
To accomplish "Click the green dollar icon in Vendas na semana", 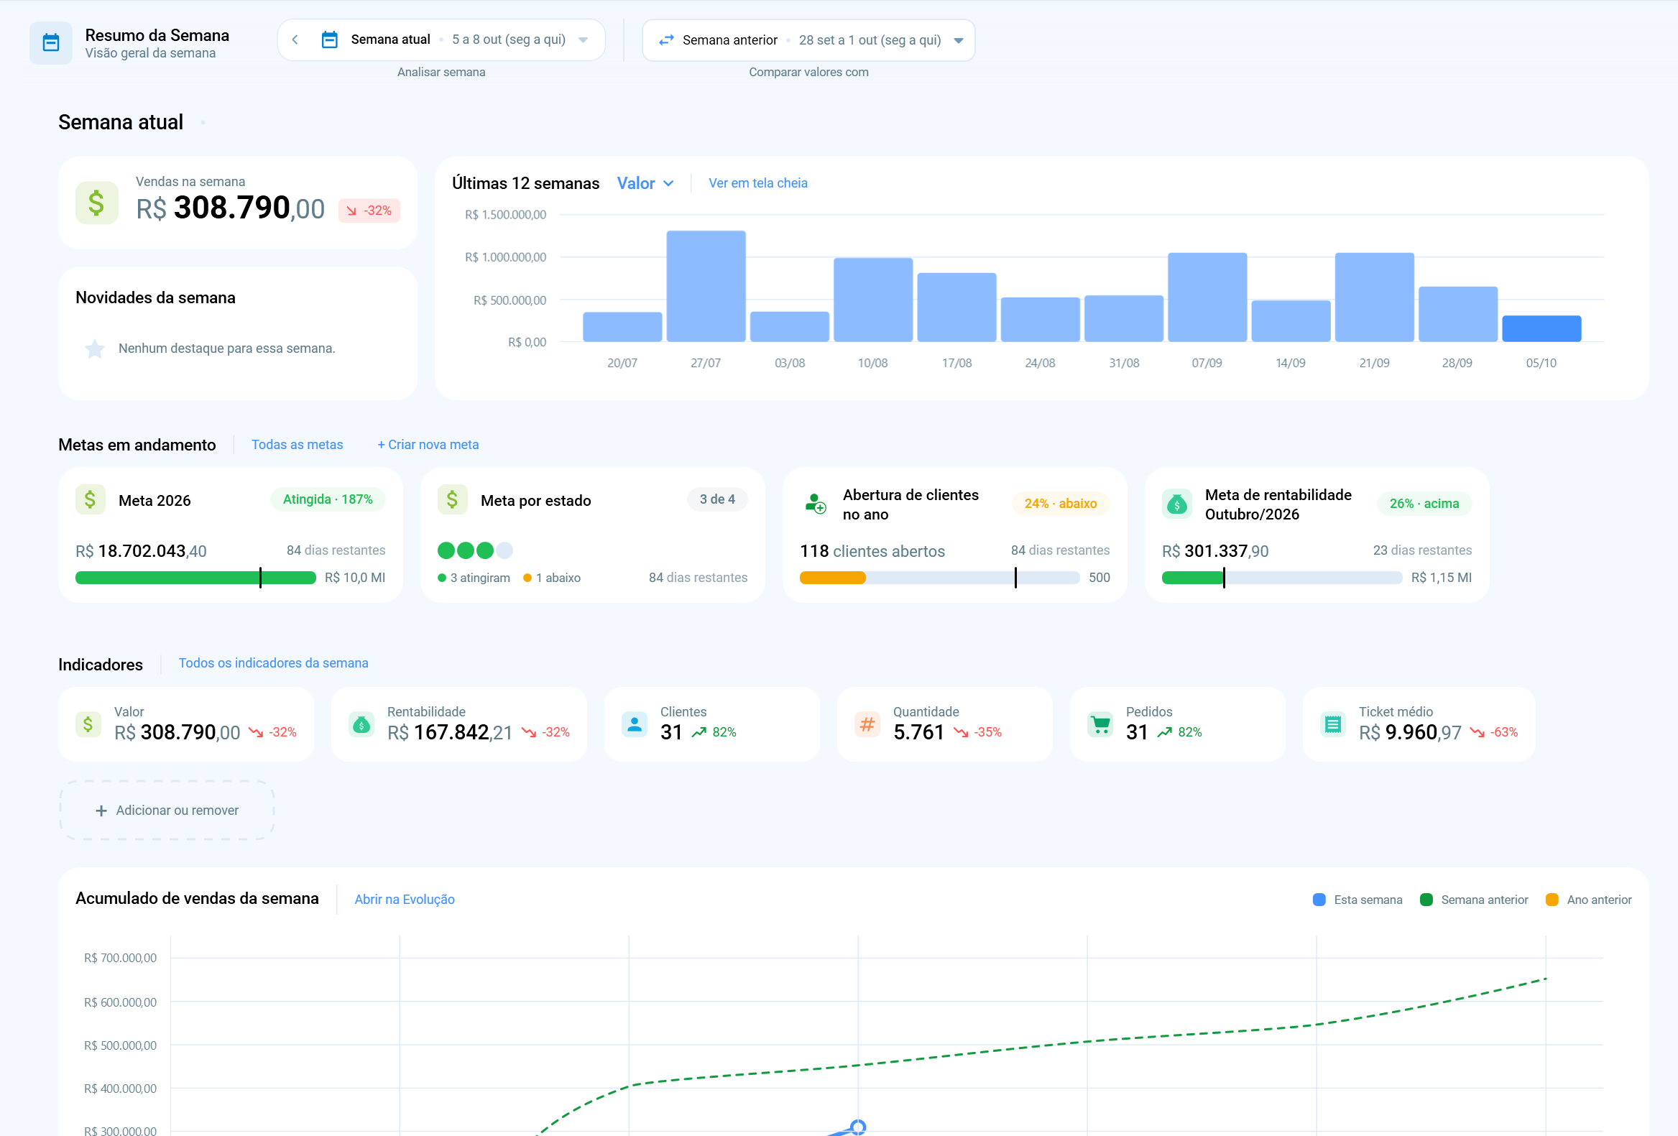I will 97,203.
